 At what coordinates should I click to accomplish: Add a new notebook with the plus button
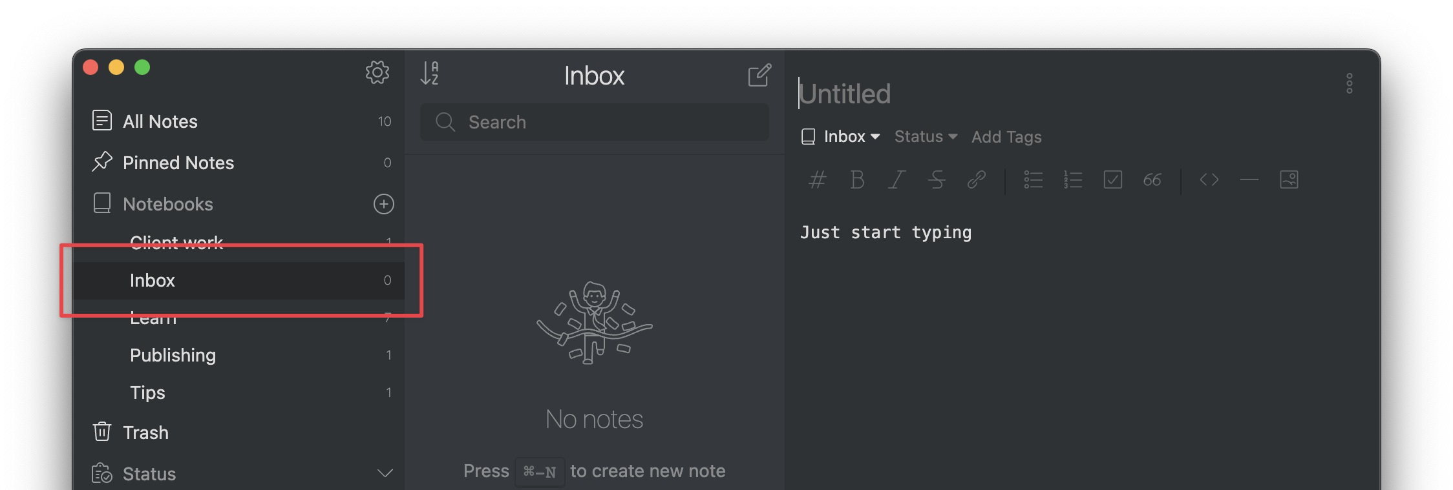point(383,204)
